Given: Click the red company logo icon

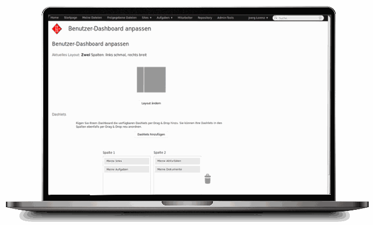Looking at the screenshot, I should click(56, 29).
